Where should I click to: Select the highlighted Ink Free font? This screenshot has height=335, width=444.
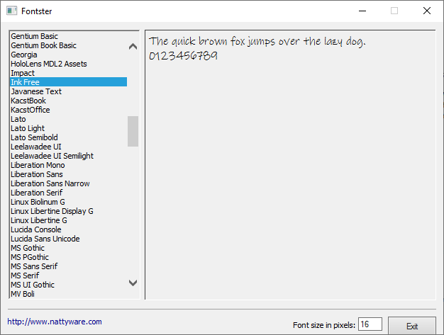pyautogui.click(x=69, y=82)
